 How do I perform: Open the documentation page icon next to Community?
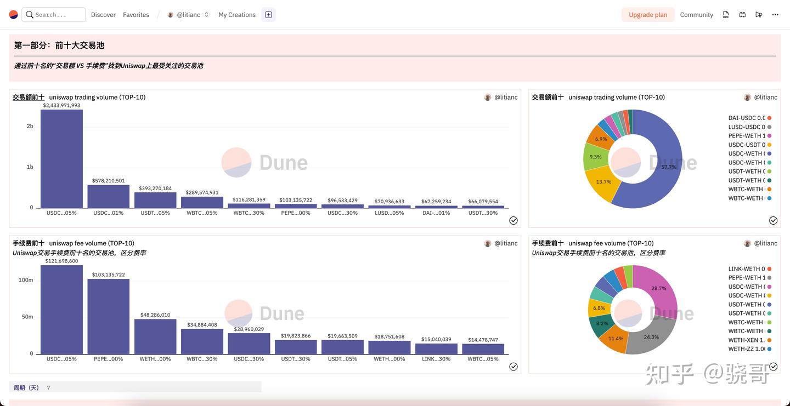tap(726, 15)
